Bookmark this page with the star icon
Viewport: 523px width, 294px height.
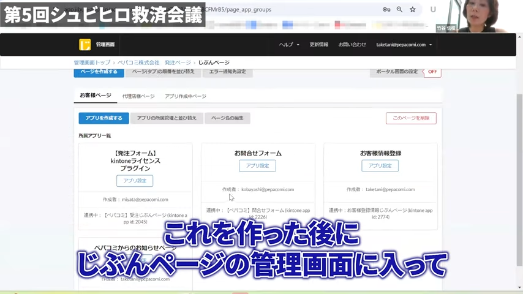(x=413, y=10)
